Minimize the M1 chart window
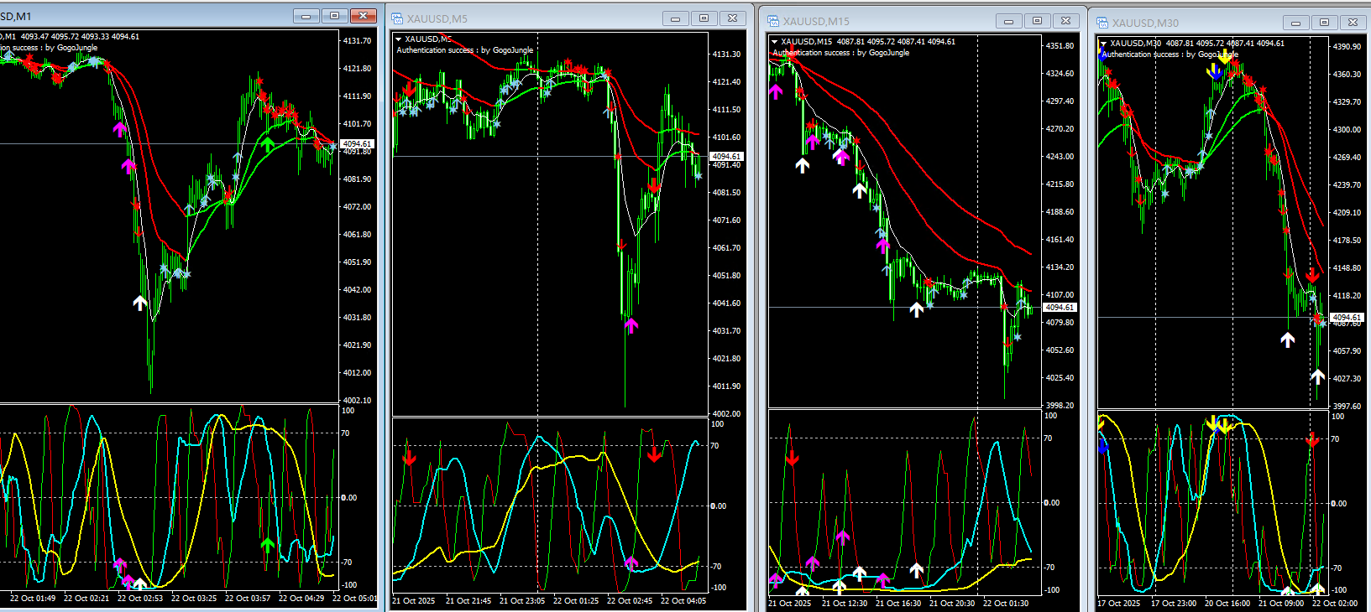This screenshot has width=1371, height=612. [306, 16]
